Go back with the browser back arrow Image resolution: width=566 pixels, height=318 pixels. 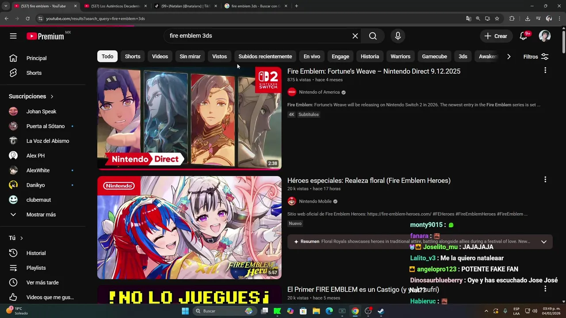coord(6,19)
